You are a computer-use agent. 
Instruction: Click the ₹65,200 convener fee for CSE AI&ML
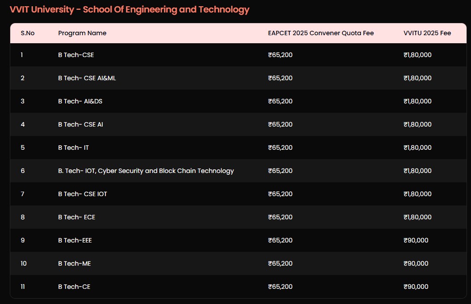(280, 78)
